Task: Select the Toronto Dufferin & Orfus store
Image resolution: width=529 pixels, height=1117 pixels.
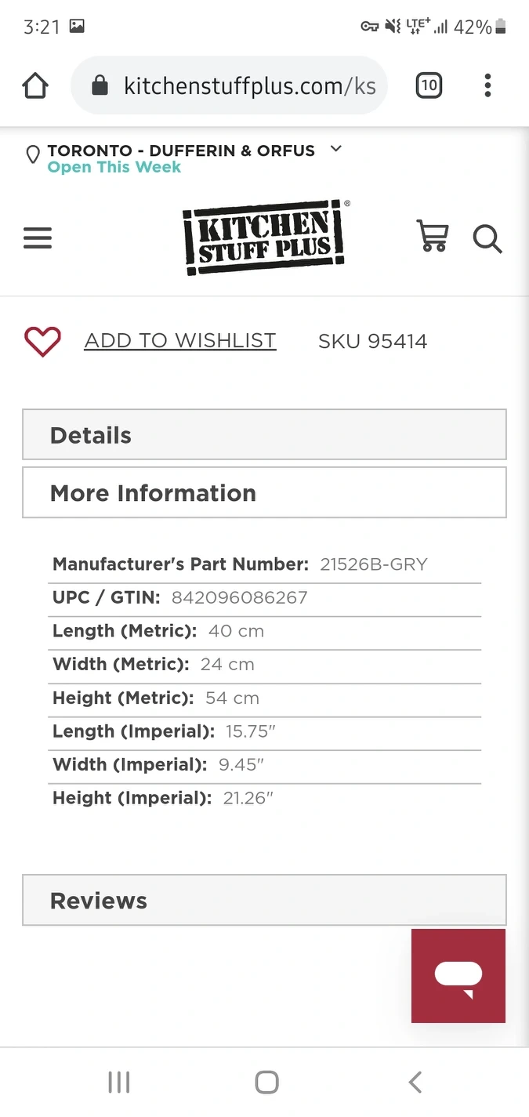Action: click(x=181, y=150)
